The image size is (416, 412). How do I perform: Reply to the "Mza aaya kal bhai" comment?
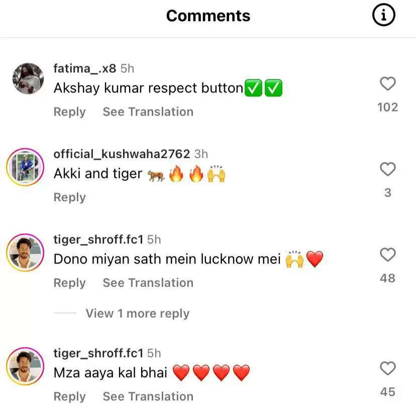[69, 396]
